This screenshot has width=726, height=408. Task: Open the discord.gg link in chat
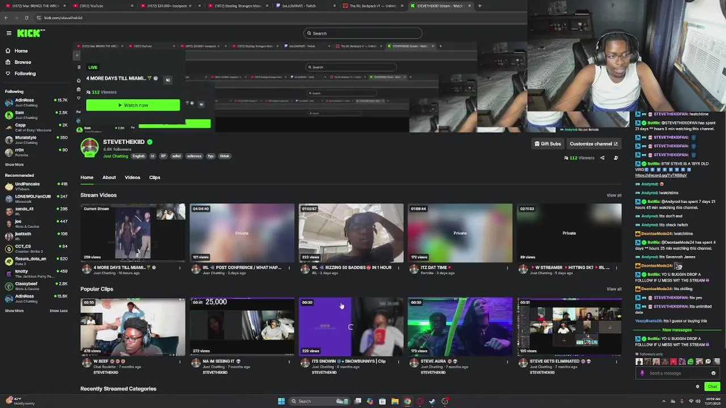pos(661,176)
